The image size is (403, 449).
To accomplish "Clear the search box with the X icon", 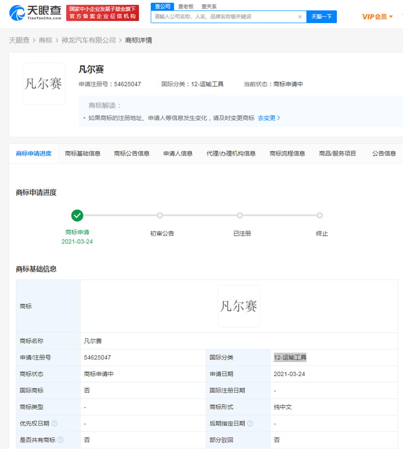I will tap(300, 17).
